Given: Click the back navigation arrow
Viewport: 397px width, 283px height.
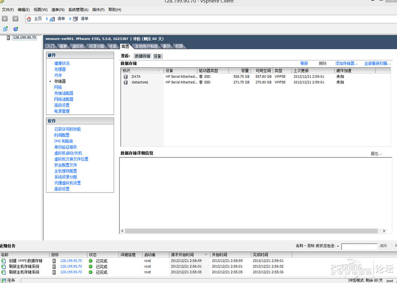Looking at the screenshot, I should click(5, 19).
